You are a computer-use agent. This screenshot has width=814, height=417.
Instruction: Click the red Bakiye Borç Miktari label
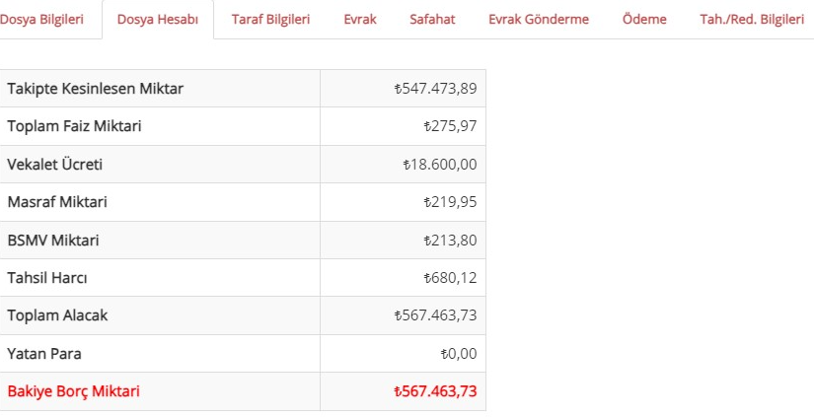pyautogui.click(x=74, y=391)
